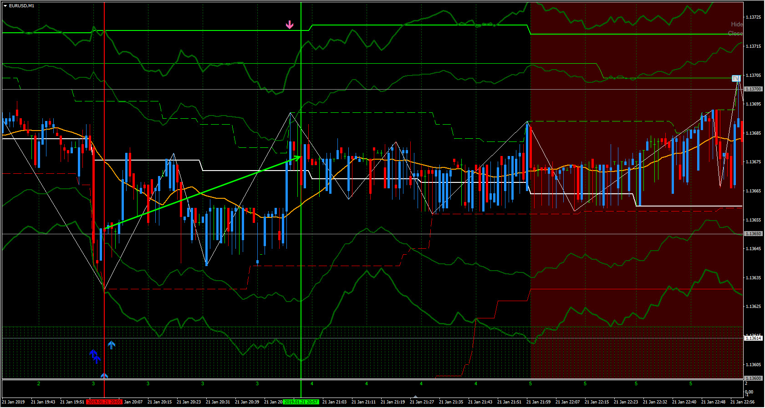Click the green 2019.01.21 20:57 time marker
The height and width of the screenshot is (408, 765).
[301, 402]
